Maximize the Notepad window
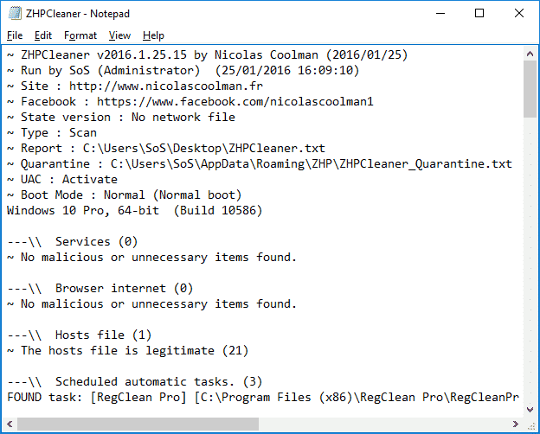The image size is (540, 434). click(479, 14)
